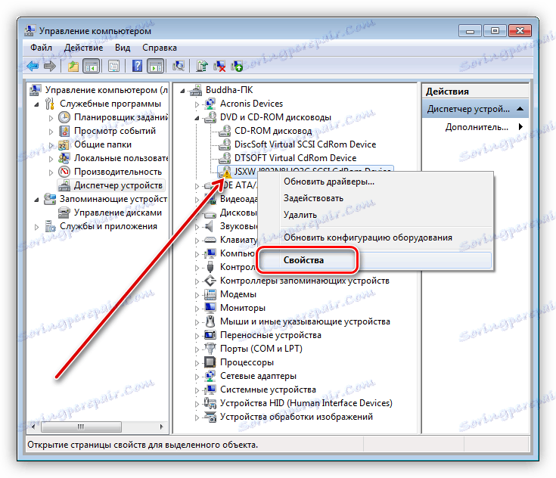
Task: Choose Удалить from the context menu
Action: 376,215
